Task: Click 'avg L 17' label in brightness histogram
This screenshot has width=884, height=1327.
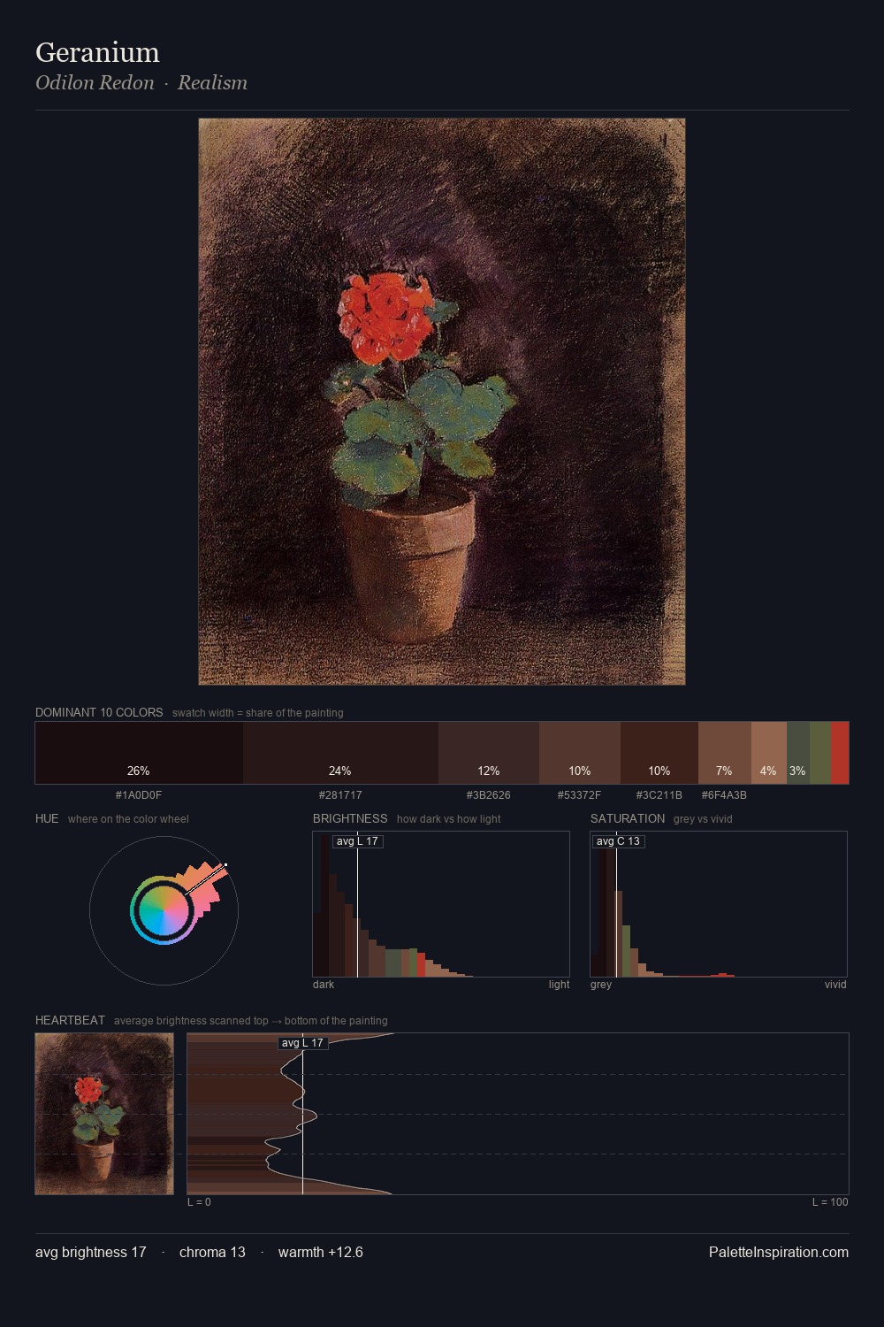Action: [357, 841]
